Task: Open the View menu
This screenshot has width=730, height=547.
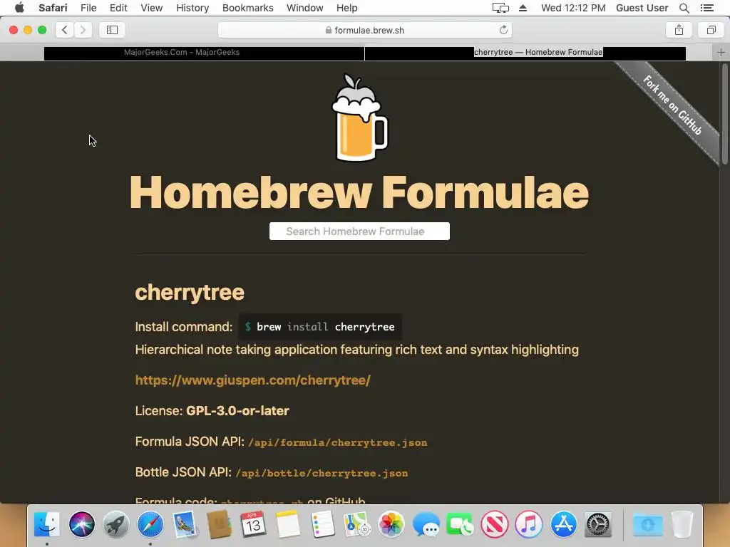Action: [152, 8]
